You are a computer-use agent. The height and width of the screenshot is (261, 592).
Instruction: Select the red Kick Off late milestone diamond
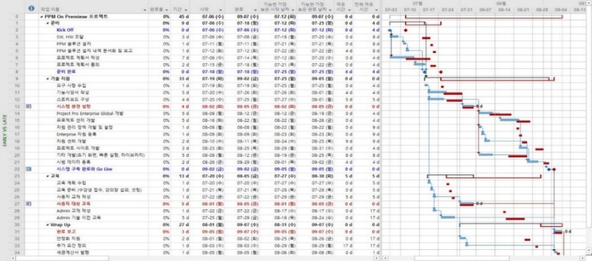[406, 30]
